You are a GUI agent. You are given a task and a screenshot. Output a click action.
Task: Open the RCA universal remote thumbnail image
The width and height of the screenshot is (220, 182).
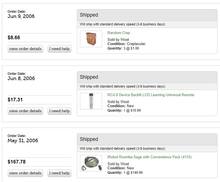(x=91, y=101)
